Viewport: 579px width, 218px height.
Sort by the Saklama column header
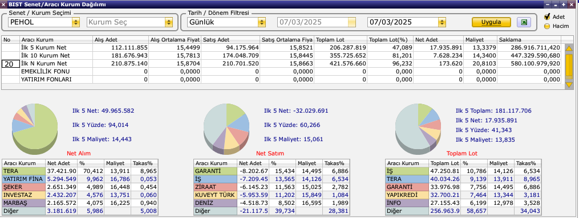(x=529, y=39)
